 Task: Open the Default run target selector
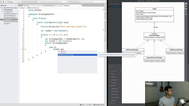point(18,2)
